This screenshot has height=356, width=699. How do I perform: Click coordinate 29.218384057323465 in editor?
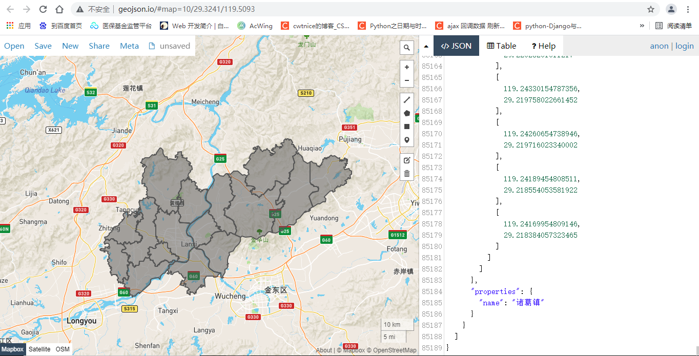(x=541, y=235)
